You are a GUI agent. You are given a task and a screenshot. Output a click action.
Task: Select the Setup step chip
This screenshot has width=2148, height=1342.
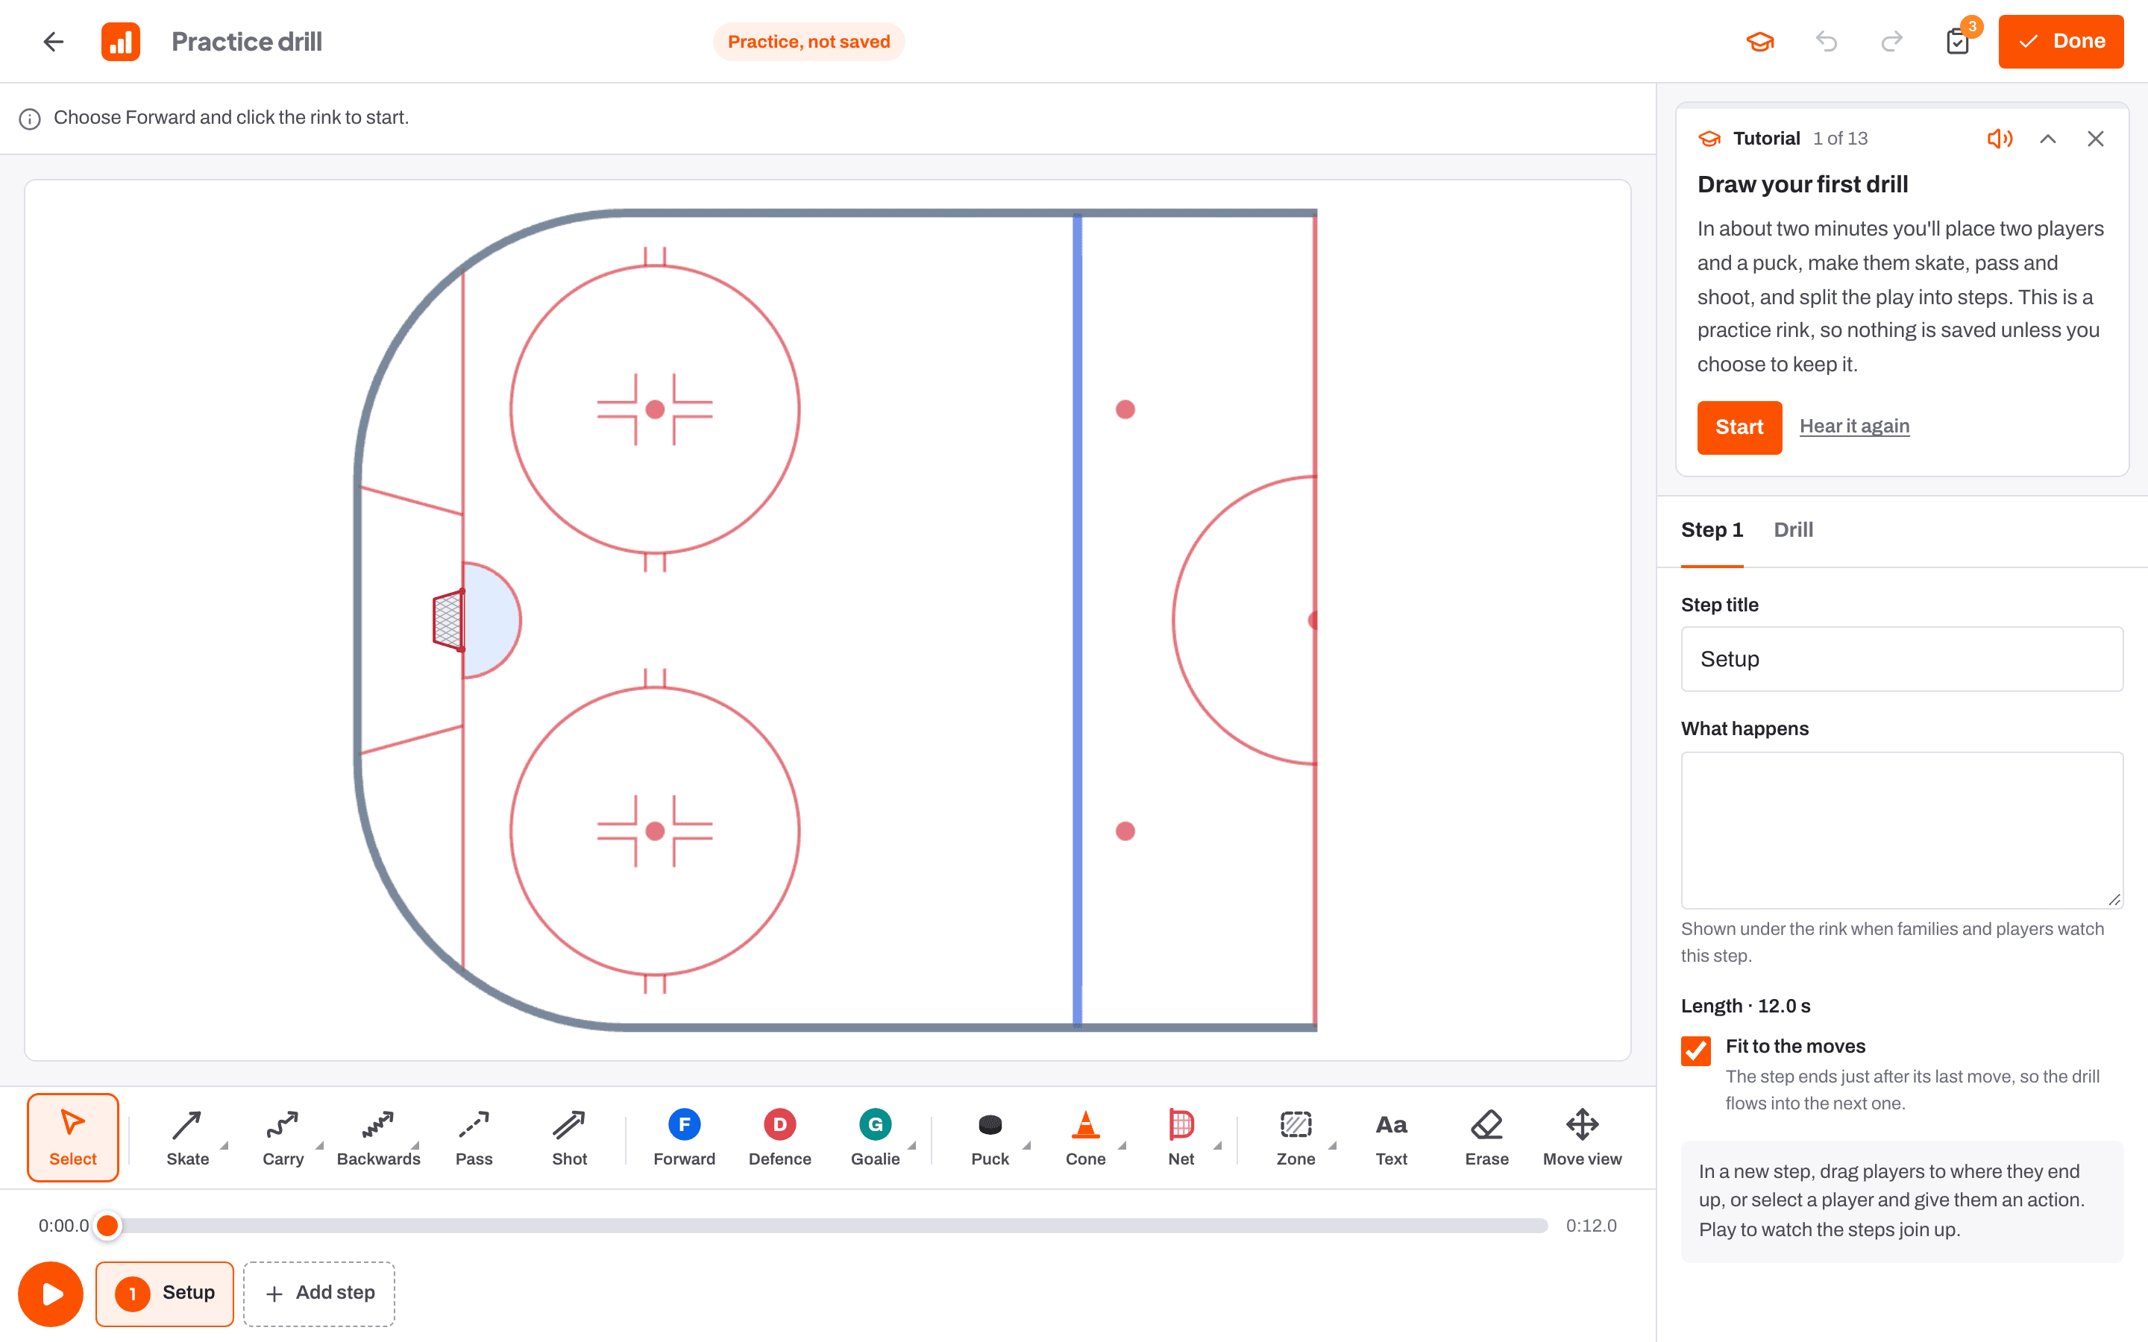click(x=165, y=1294)
